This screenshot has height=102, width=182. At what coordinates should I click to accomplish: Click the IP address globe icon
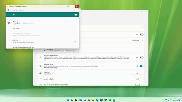pos(40,73)
